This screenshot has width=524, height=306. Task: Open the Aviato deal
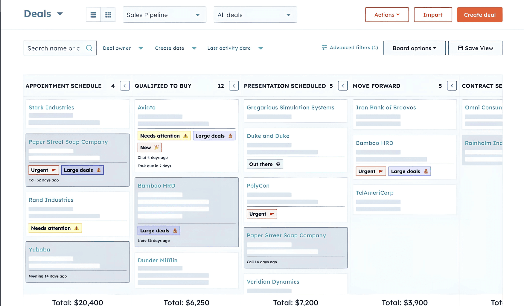click(147, 107)
